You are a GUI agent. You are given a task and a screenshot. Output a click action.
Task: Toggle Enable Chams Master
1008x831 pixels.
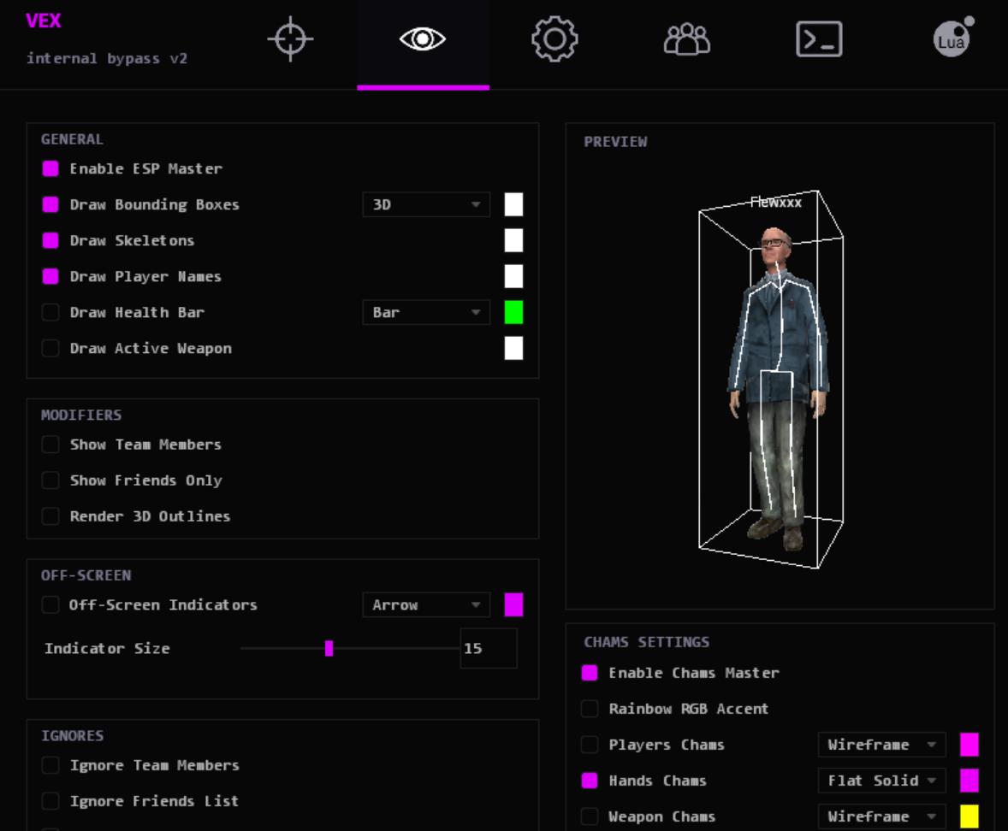(x=589, y=672)
